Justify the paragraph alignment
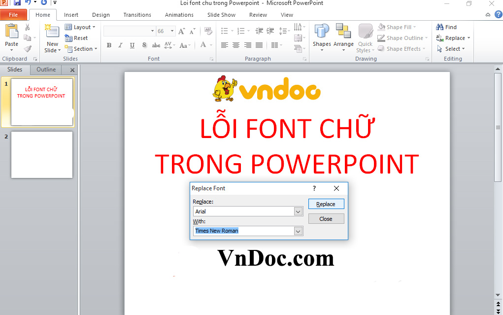This screenshot has height=315, width=503. pos(259,45)
